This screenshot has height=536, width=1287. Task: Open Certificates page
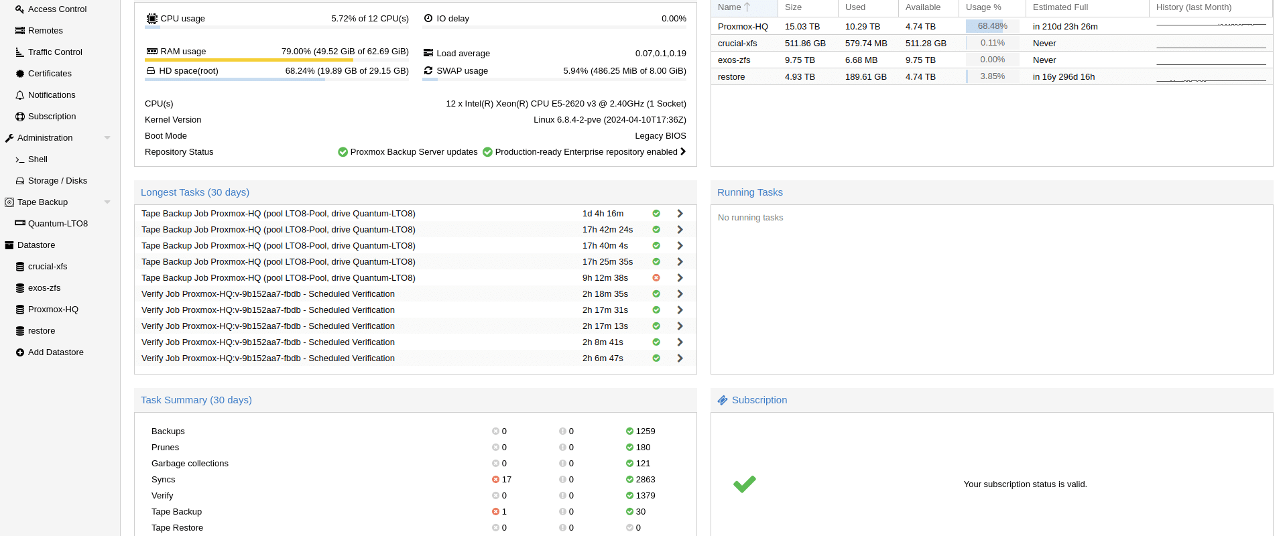pyautogui.click(x=50, y=74)
